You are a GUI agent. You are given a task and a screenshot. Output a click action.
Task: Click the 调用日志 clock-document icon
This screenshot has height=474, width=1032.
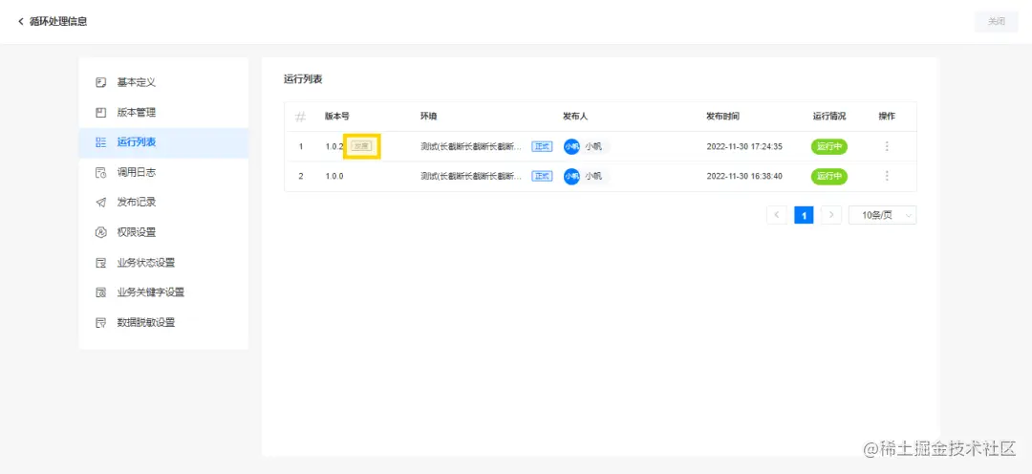(100, 172)
